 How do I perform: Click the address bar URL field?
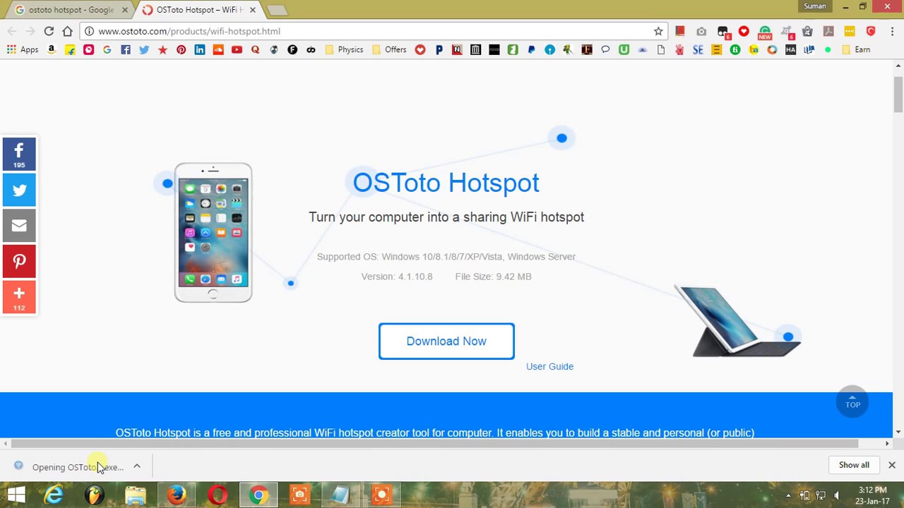tap(374, 31)
